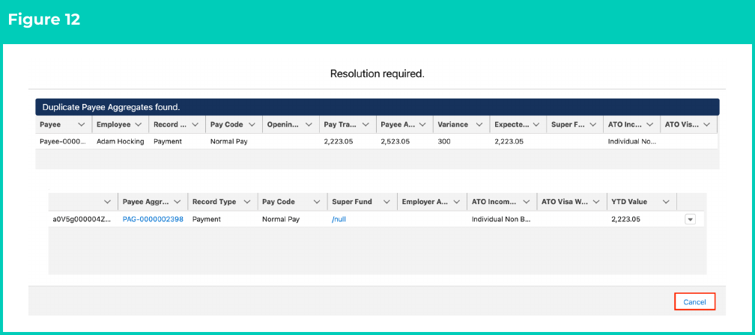The image size is (755, 335).
Task: Open Super F... column header chevron
Action: point(592,124)
